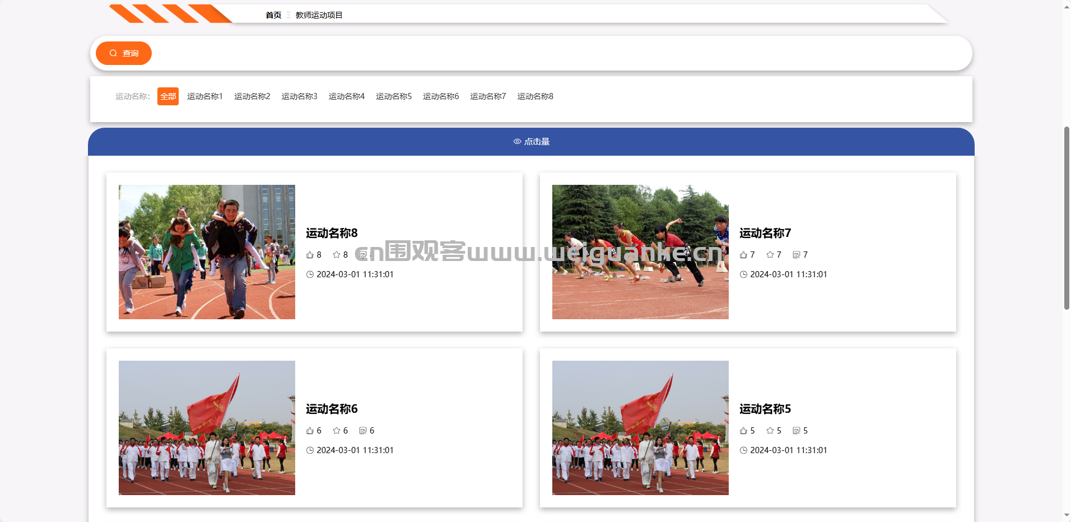
Task: Filter by 运动名称2
Action: [x=252, y=96]
